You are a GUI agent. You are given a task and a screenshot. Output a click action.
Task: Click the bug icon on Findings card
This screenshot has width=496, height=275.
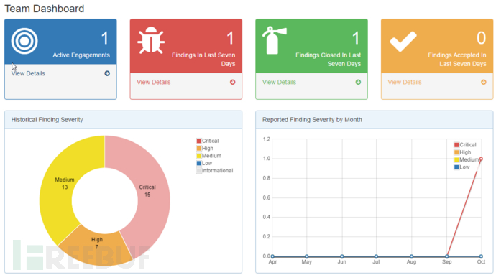(x=151, y=40)
